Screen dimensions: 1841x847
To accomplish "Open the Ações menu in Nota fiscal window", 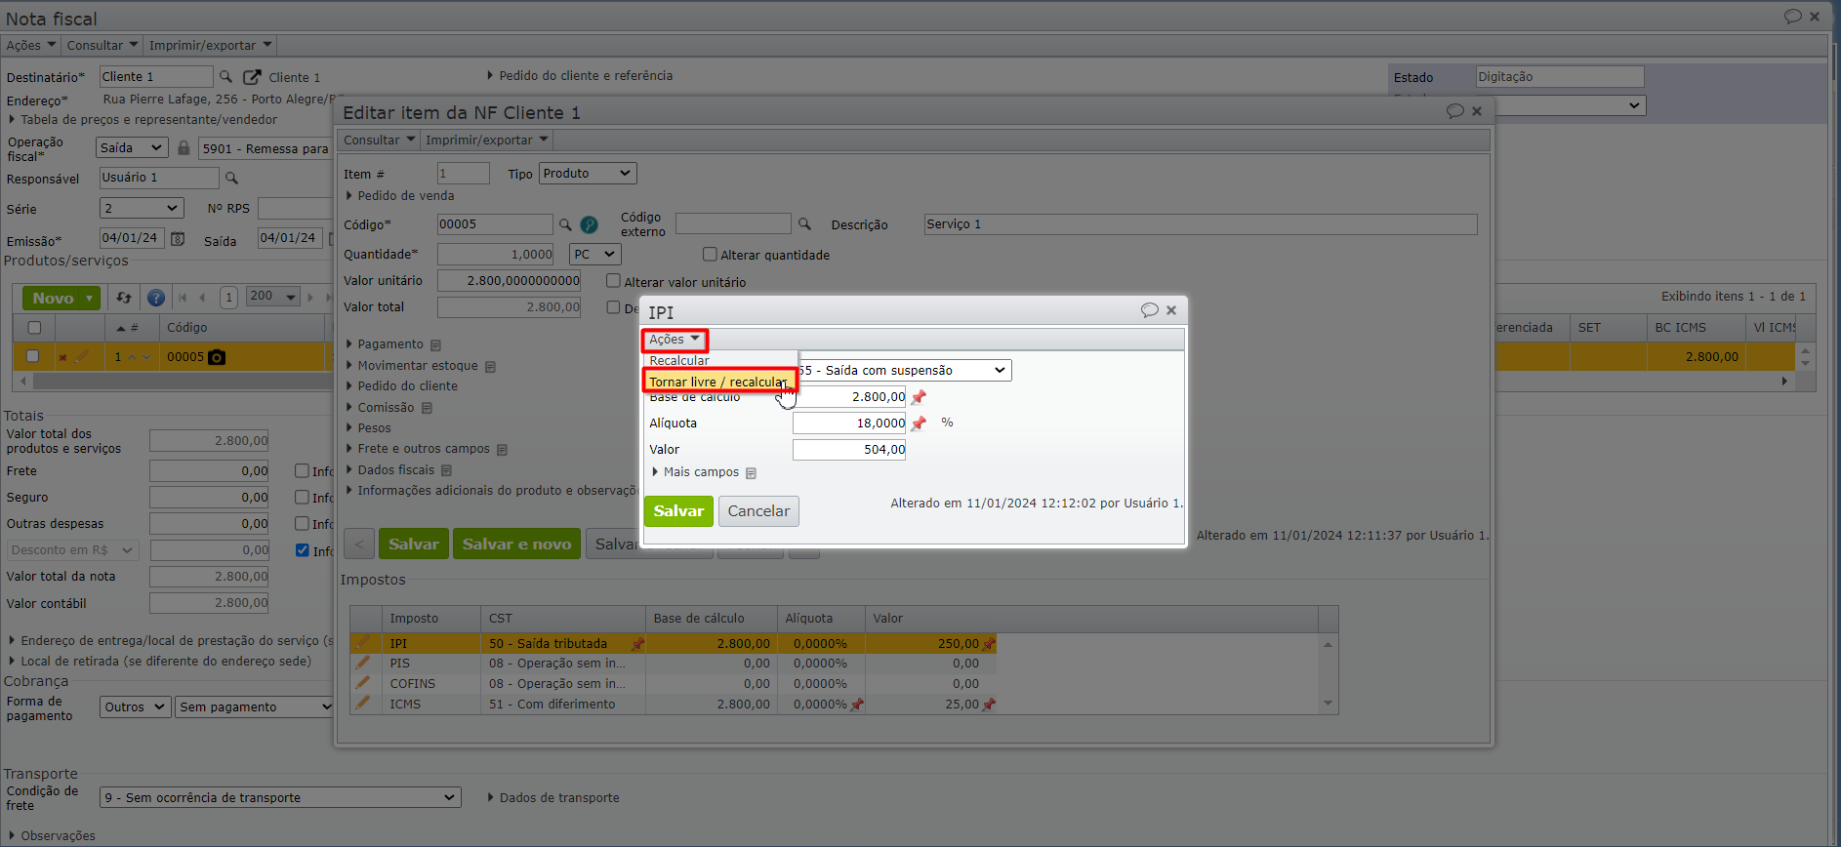I will click(x=30, y=46).
